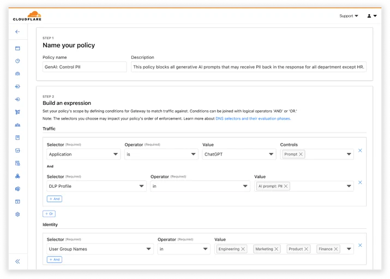The image size is (390, 279).
Task: Open the Application selector dropdown
Action: pyautogui.click(x=83, y=155)
